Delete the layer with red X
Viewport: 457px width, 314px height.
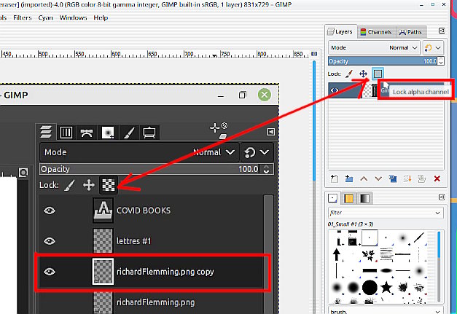[x=437, y=178]
